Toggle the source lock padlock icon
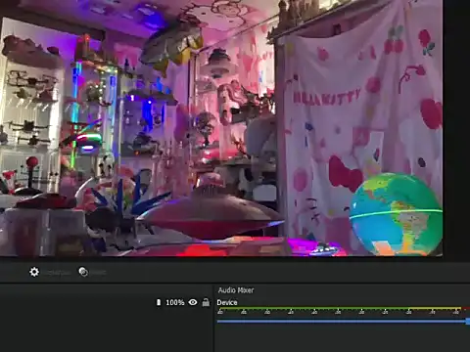Viewport: 470px width, 352px height. 206,302
